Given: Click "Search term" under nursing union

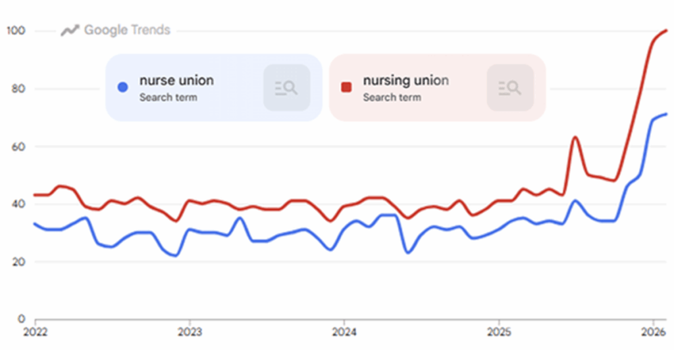Looking at the screenshot, I should click(392, 97).
